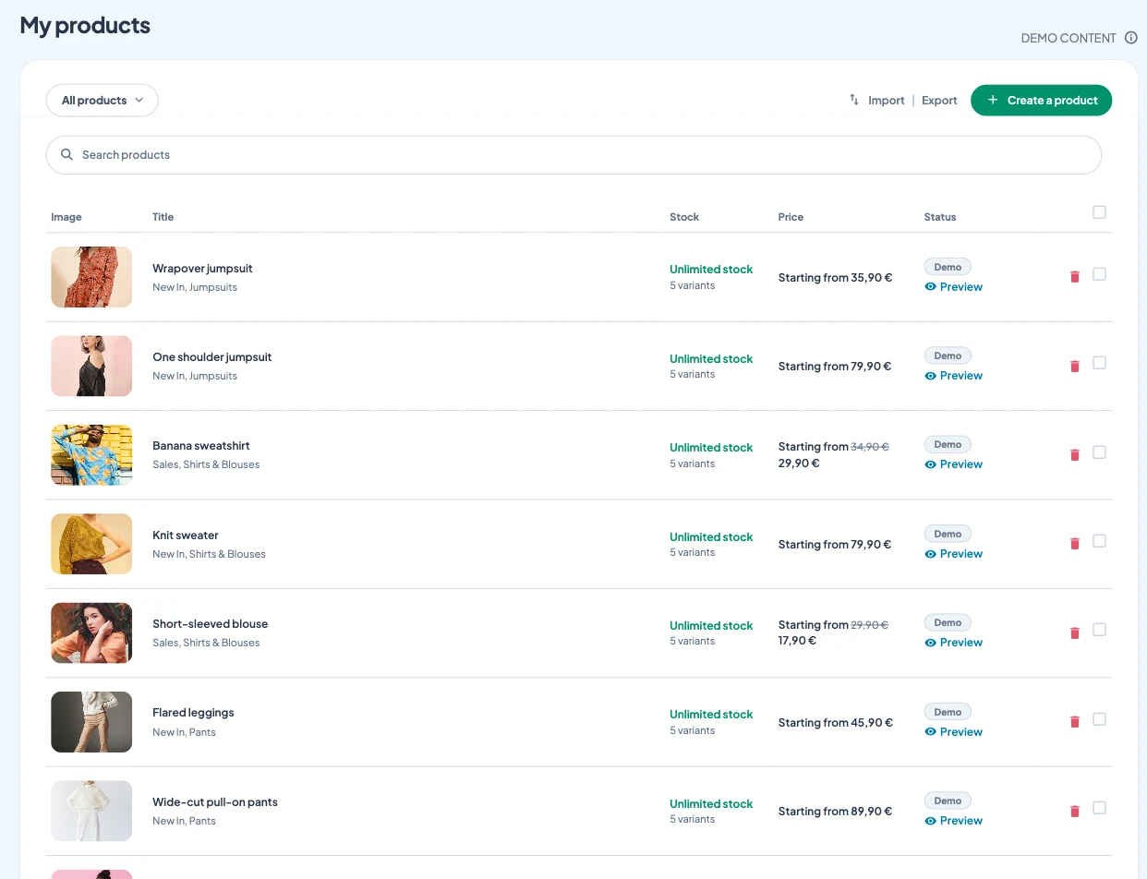Click the import arrows icon
Screen dimensions: 1147x879
(x=854, y=100)
